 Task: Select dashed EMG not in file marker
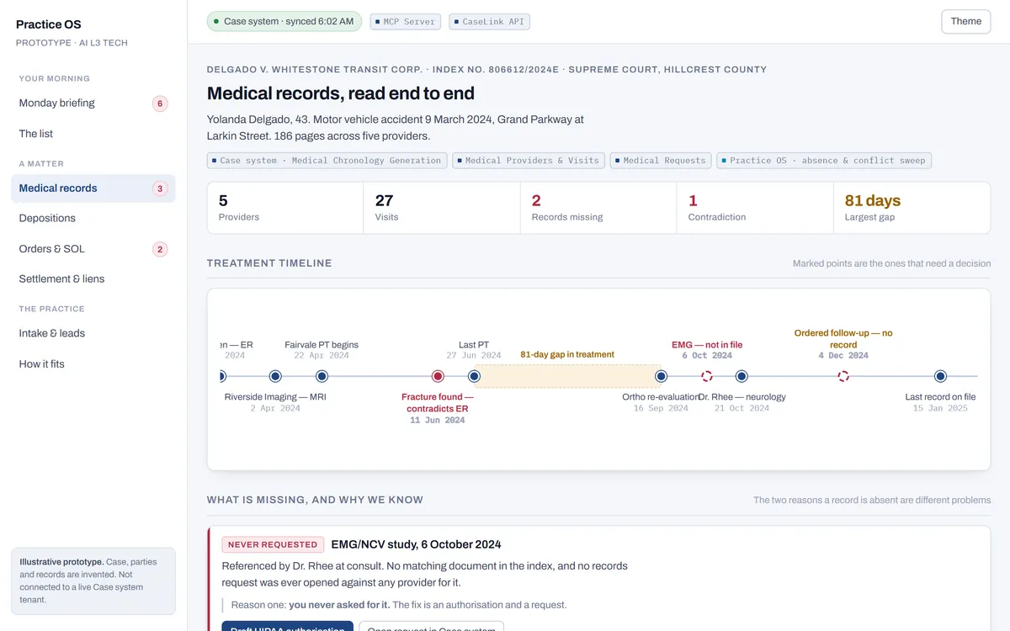point(707,376)
